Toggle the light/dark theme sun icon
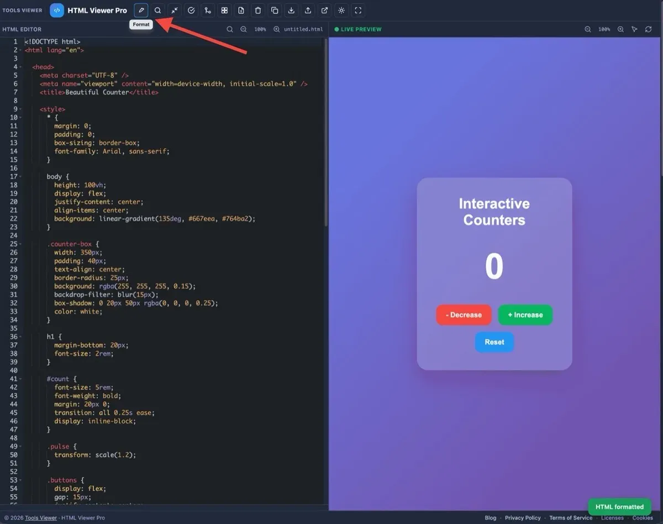 (x=341, y=10)
